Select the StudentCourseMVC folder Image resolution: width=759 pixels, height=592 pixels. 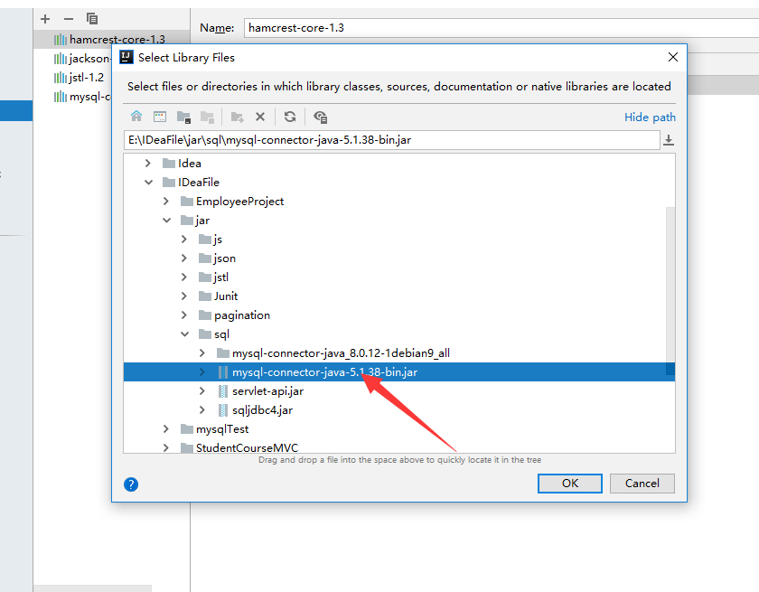[247, 447]
